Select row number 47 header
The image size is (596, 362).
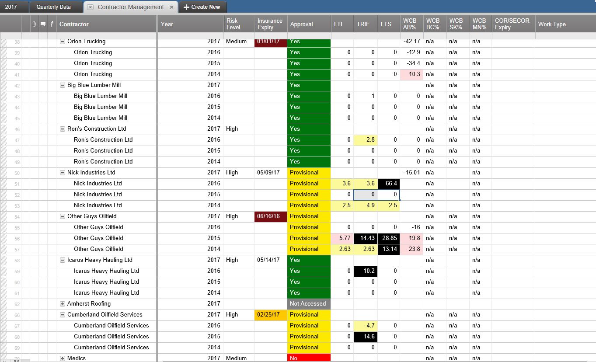point(17,140)
